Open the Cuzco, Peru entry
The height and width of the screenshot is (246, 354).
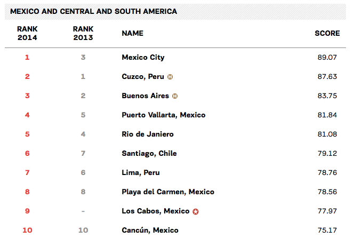click(143, 77)
